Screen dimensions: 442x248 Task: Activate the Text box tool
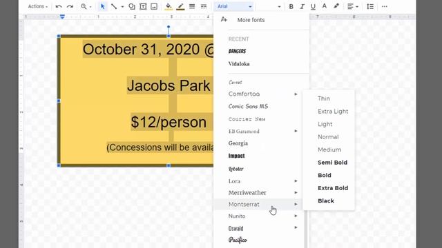pos(143,6)
